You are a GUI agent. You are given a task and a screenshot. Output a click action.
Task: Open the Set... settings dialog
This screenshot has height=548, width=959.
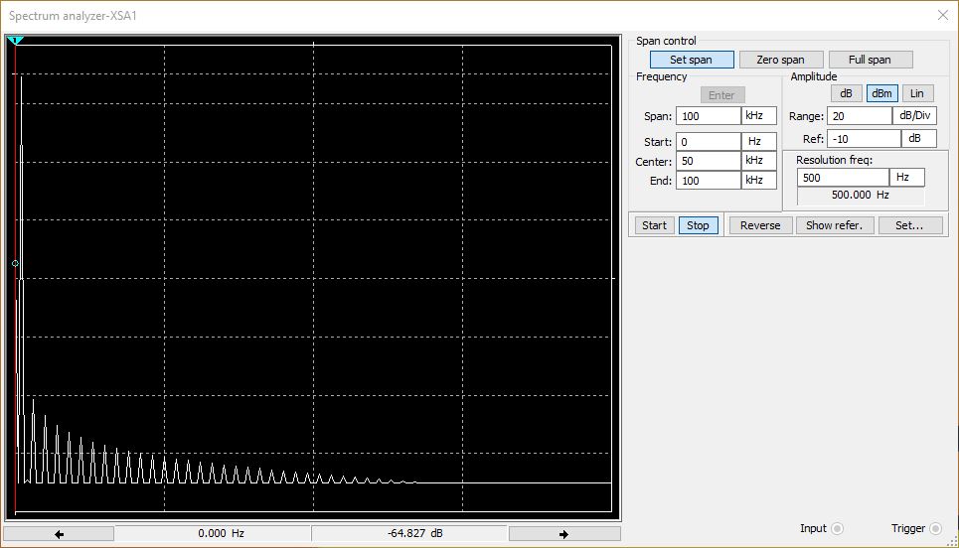(x=910, y=225)
